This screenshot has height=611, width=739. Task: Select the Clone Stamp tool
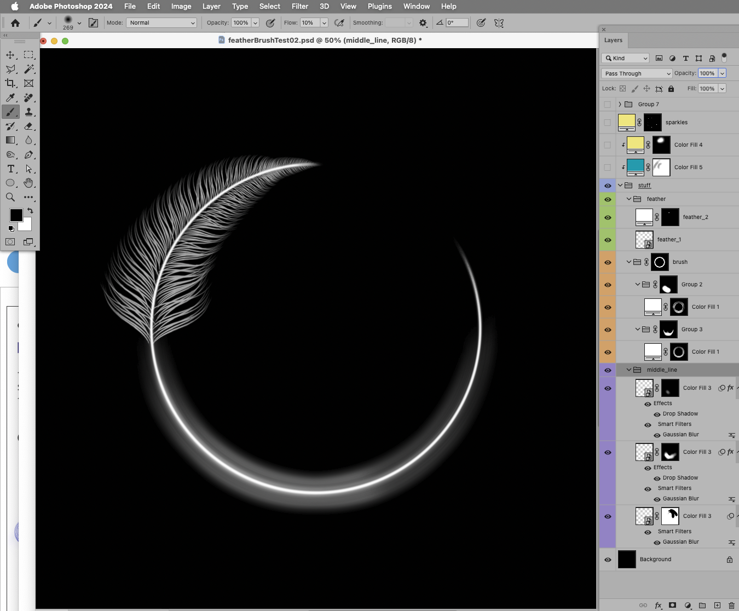click(29, 111)
